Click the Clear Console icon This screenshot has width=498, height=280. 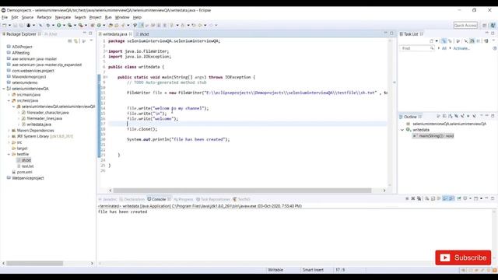tap(427, 198)
